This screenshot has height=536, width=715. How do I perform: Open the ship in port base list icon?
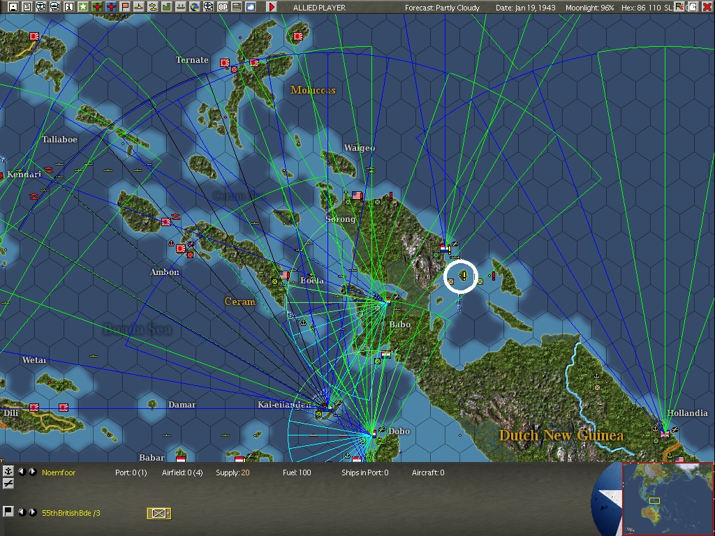coord(181,7)
